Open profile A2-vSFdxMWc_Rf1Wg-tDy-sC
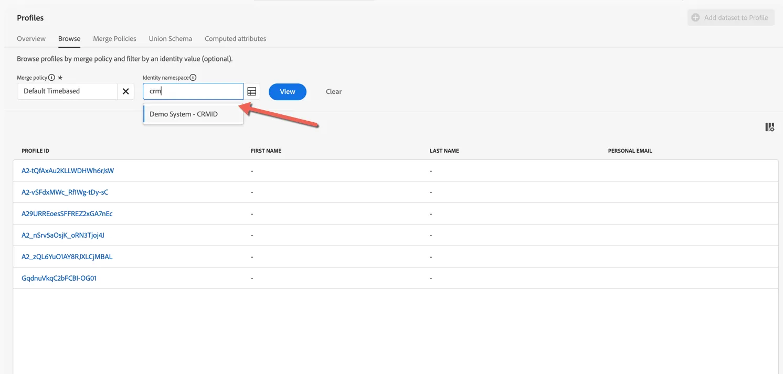The image size is (783, 374). [65, 192]
